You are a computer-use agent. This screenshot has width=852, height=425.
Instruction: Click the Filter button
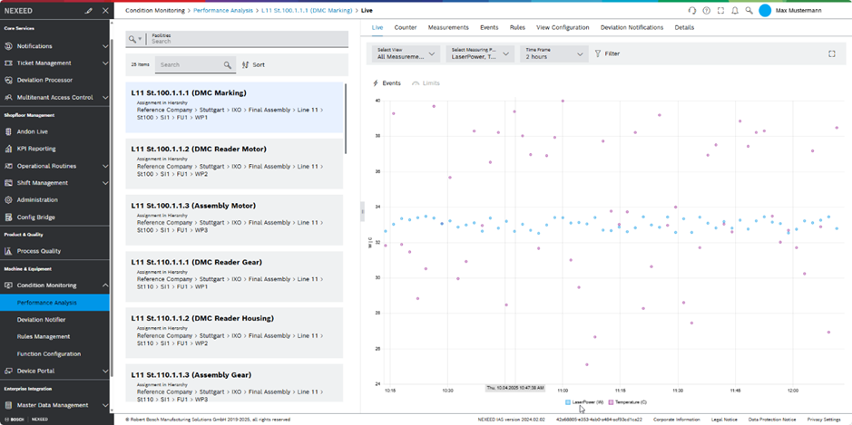607,53
